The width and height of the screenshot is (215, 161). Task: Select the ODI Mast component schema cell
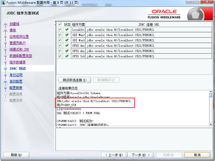78,35
